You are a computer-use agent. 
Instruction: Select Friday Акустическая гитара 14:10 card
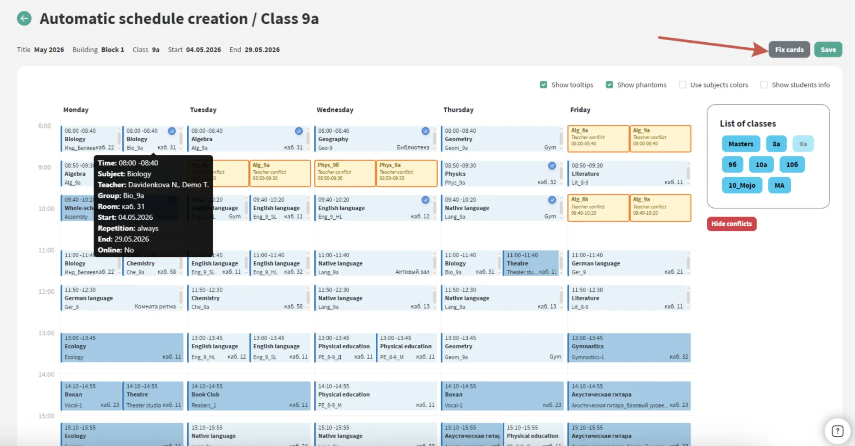(629, 396)
